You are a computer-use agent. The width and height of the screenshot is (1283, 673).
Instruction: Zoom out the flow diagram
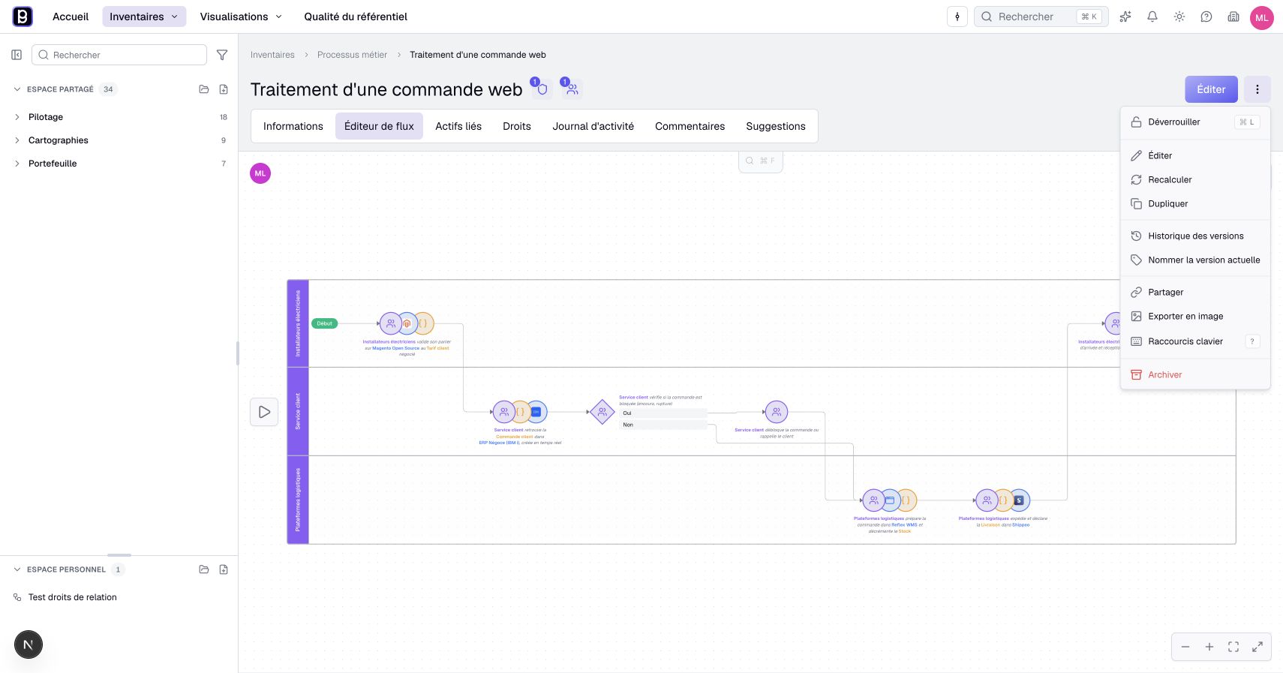(x=1185, y=647)
